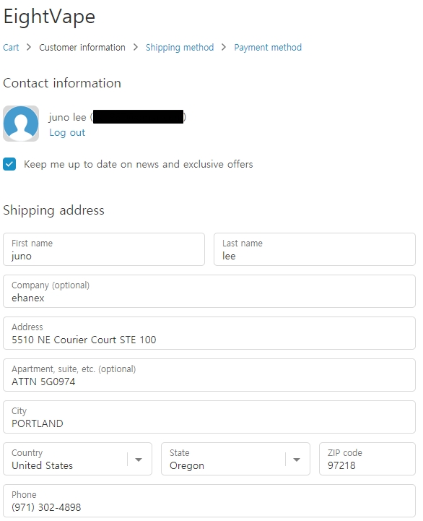Click the Country dropdown arrow icon
This screenshot has height=521, width=423.
click(139, 460)
